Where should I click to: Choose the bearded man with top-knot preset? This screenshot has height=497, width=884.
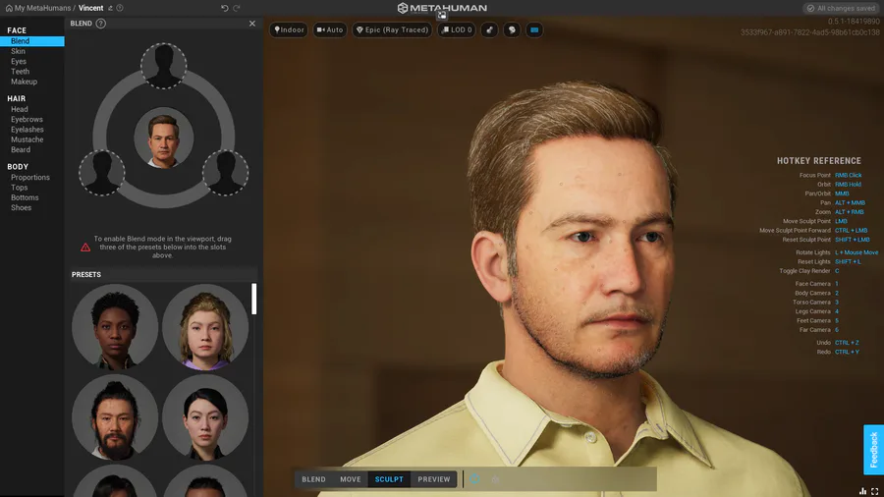tap(115, 417)
